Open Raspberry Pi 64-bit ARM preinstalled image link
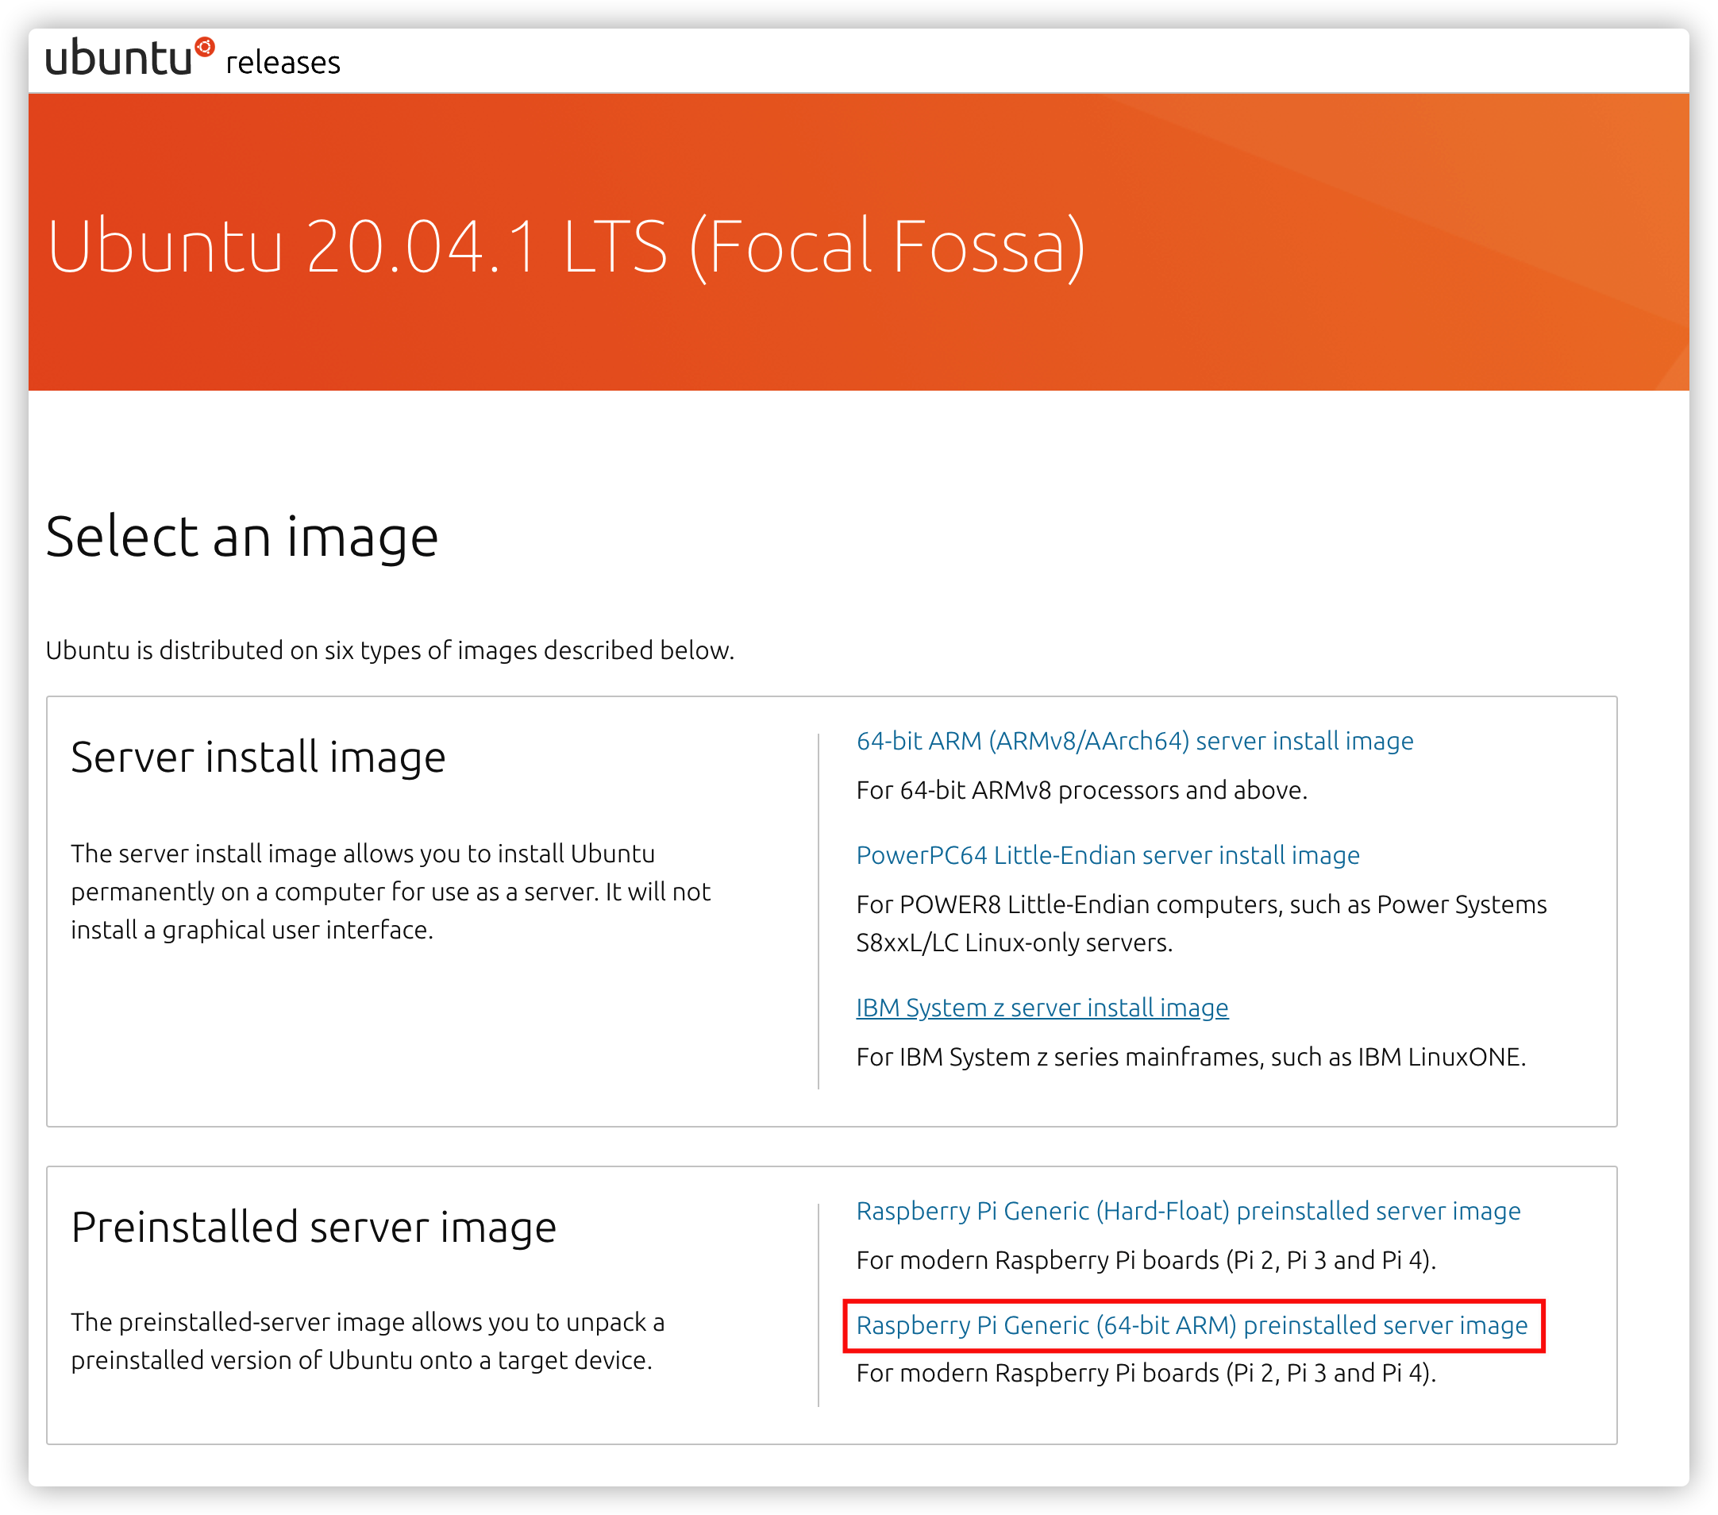The height and width of the screenshot is (1515, 1718). 1191,1325
